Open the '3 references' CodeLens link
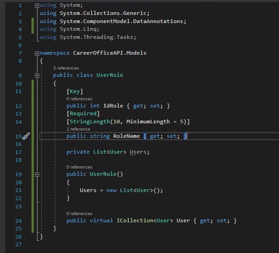Image resolution: width=279 pixels, height=253 pixels. pyautogui.click(x=66, y=68)
